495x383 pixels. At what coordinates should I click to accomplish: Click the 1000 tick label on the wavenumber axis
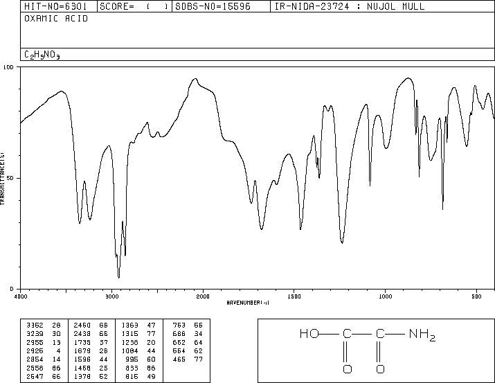click(x=385, y=296)
